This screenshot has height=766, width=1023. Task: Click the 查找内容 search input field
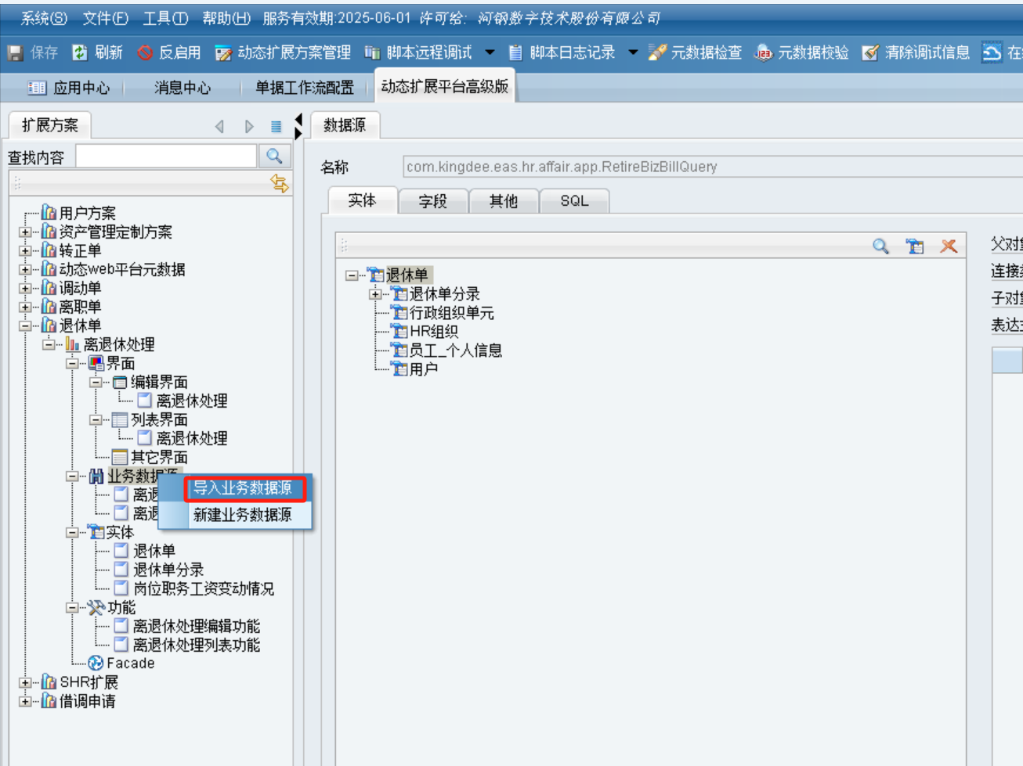point(166,156)
